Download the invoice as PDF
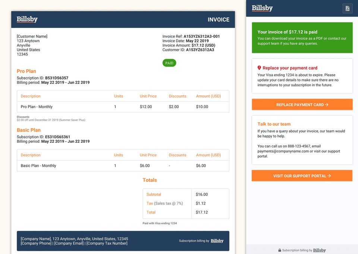The width and height of the screenshot is (358, 254). point(347,8)
